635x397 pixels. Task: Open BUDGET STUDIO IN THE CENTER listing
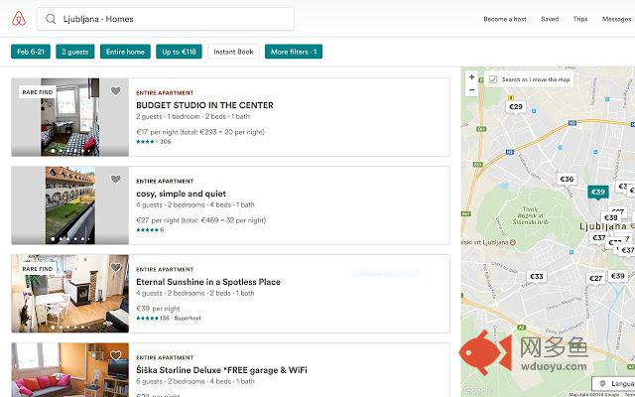tap(204, 105)
